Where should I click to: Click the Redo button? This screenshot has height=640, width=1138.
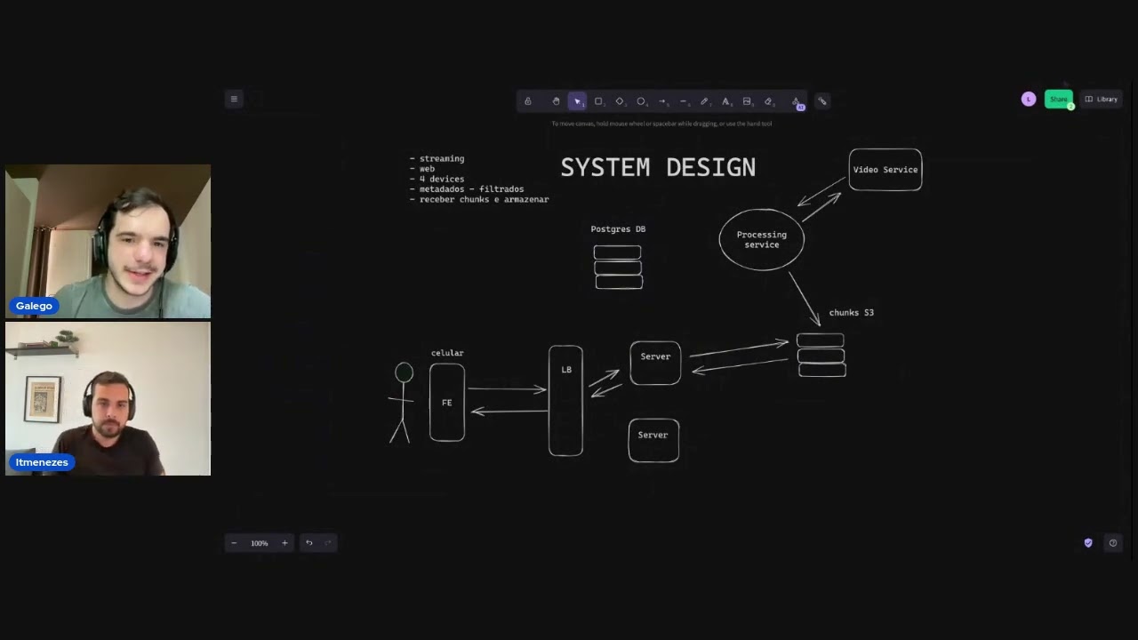coord(327,543)
